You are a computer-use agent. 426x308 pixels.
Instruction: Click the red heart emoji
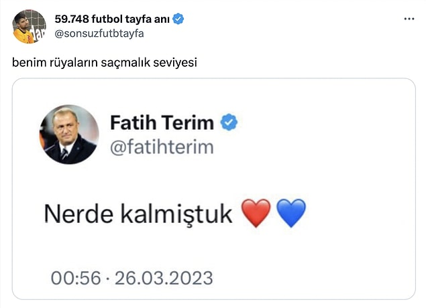(256, 213)
